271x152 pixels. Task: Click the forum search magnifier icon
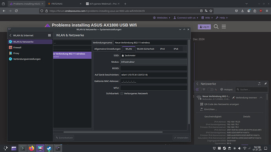216,27
